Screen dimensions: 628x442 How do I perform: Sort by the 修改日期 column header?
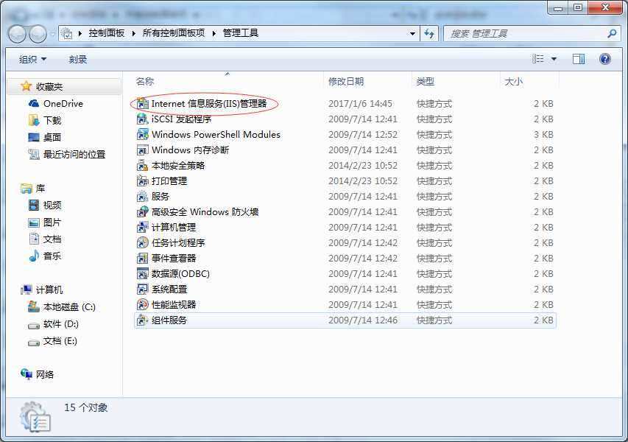pos(367,81)
